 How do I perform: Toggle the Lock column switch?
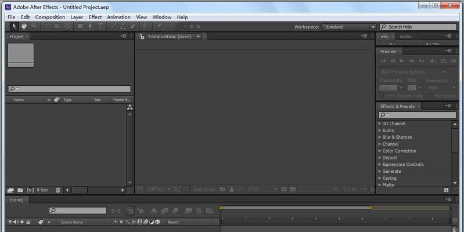pos(28,222)
